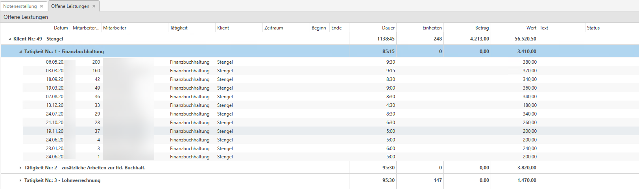Close the Offene Leistungen tab

(94, 6)
